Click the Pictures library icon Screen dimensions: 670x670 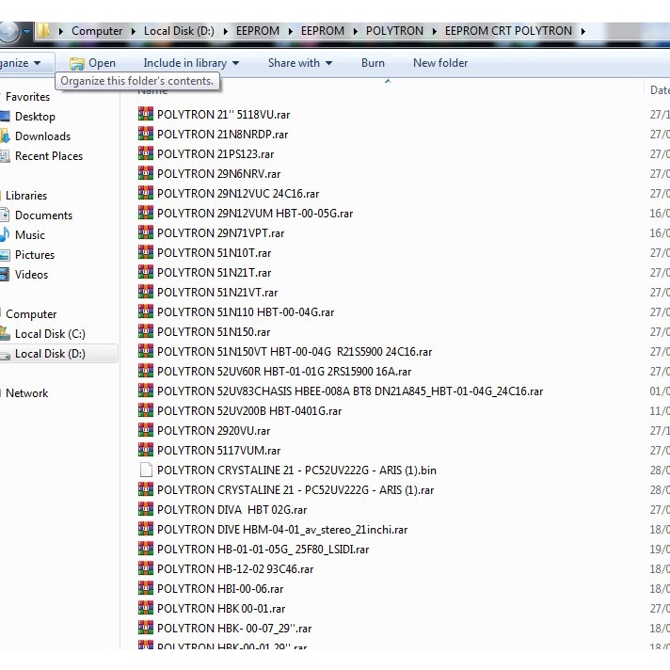coord(5,255)
